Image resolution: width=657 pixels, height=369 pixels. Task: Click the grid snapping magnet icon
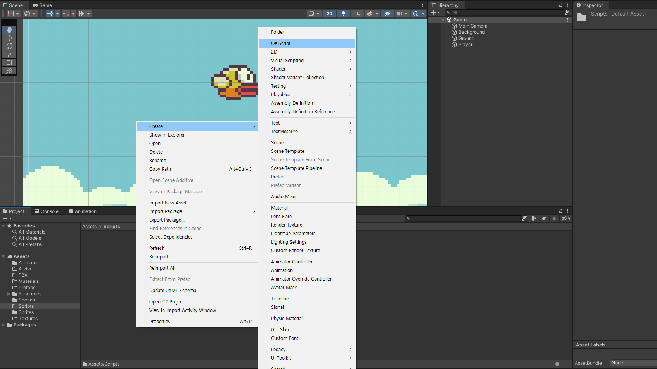pyautogui.click(x=66, y=14)
